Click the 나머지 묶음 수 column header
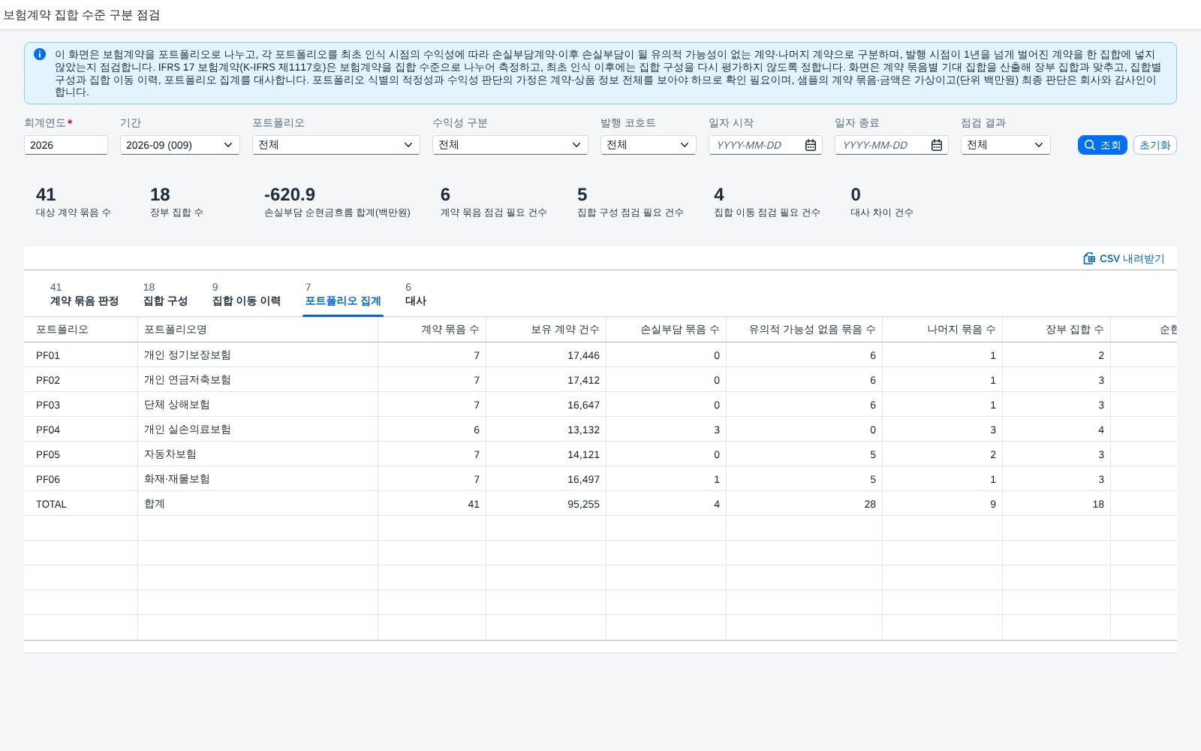Screen dimensions: 1201x751 coord(942,330)
